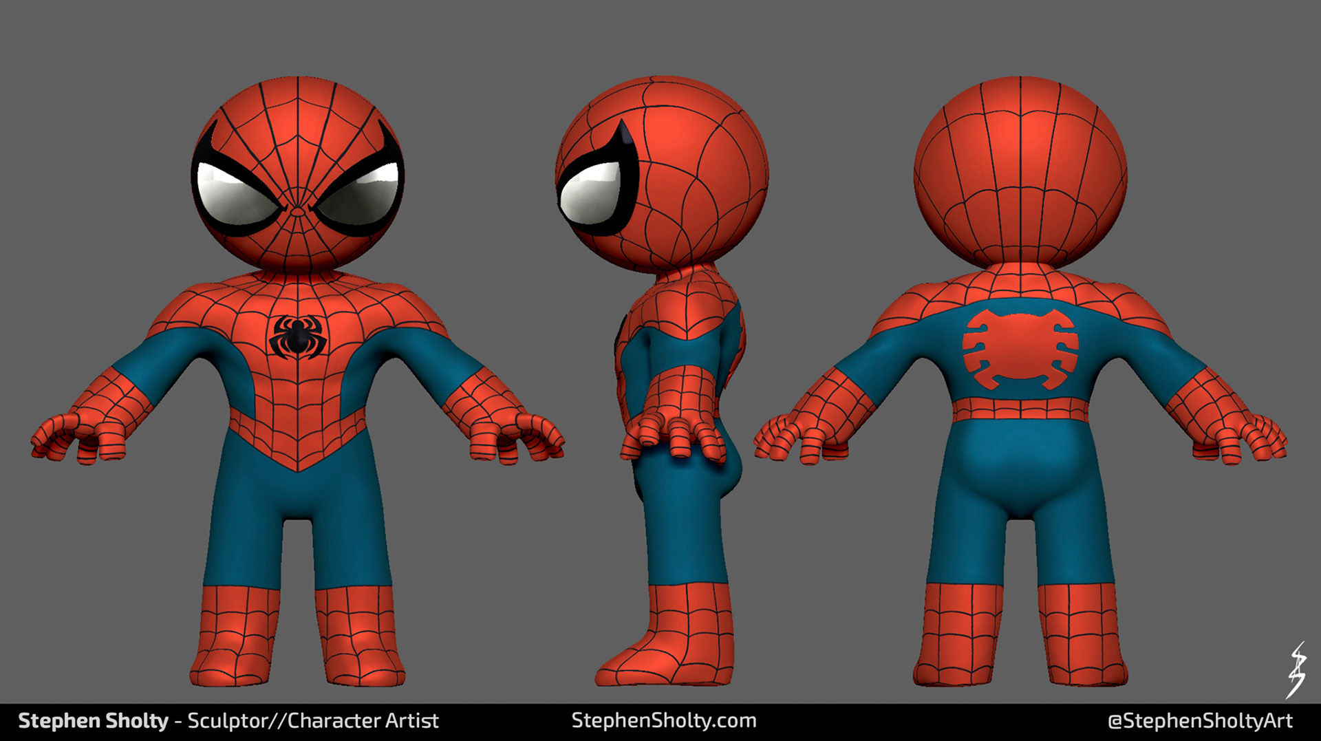This screenshot has width=1321, height=741.
Task: Click the back-view Spider-Man model
Action: pyautogui.click(x=1020, y=382)
